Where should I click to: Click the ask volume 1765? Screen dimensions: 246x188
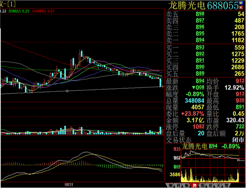pos(238,34)
